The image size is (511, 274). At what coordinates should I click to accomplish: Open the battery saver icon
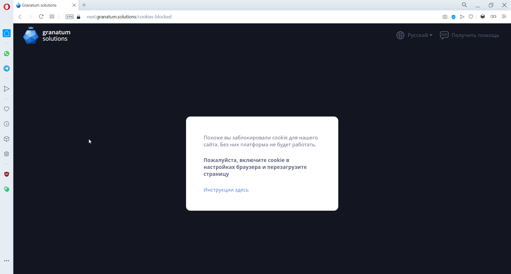[x=493, y=16]
